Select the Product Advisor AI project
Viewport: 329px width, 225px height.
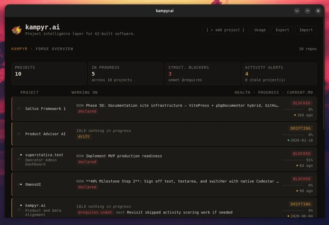[46, 134]
